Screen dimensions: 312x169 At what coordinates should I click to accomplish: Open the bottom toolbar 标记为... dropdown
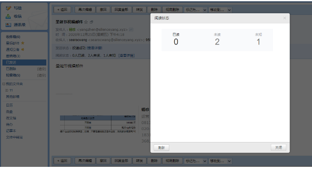click(196, 161)
